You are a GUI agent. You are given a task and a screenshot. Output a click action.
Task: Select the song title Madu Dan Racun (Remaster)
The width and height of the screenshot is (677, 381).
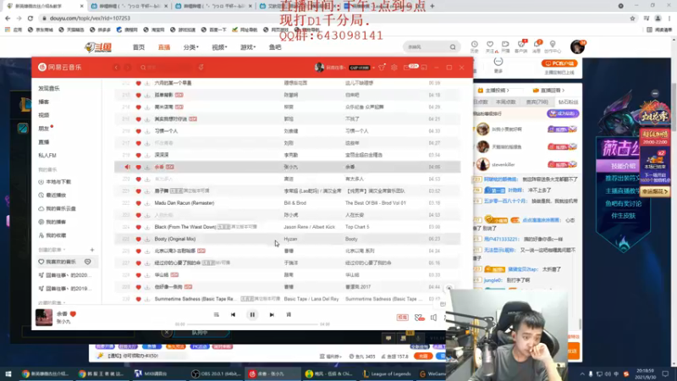click(x=184, y=203)
